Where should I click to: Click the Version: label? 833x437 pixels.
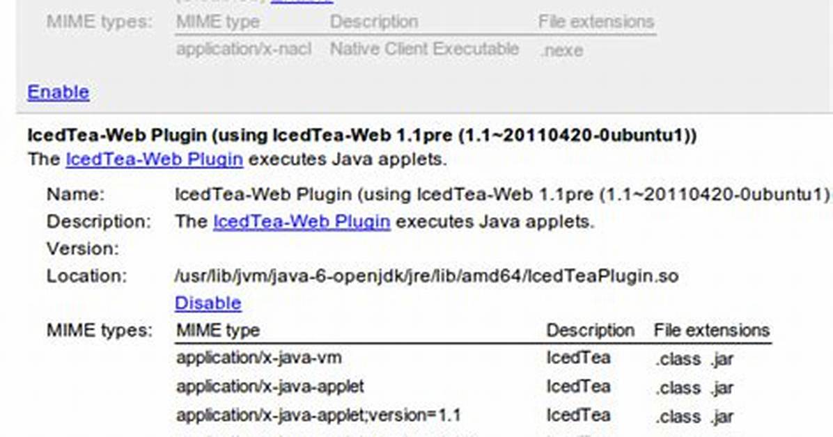(x=83, y=248)
